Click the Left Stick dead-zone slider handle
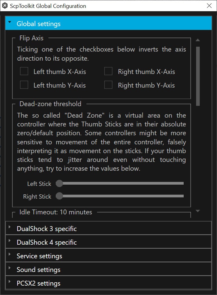217x295 pixels. click(x=59, y=183)
